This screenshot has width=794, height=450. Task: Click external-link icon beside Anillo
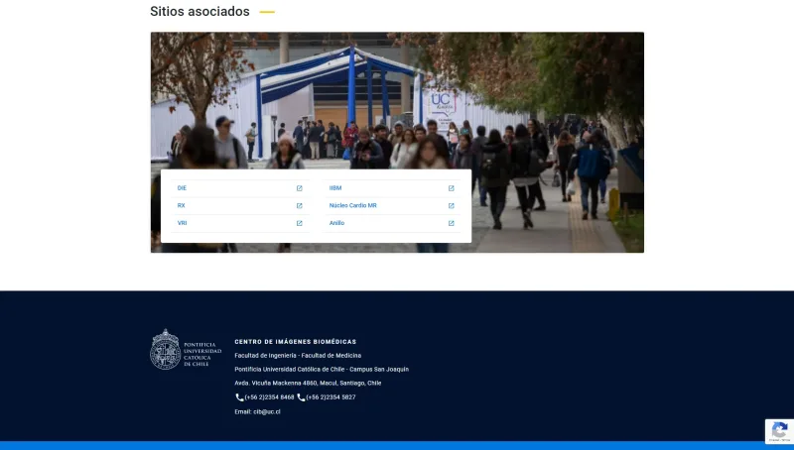(x=452, y=223)
